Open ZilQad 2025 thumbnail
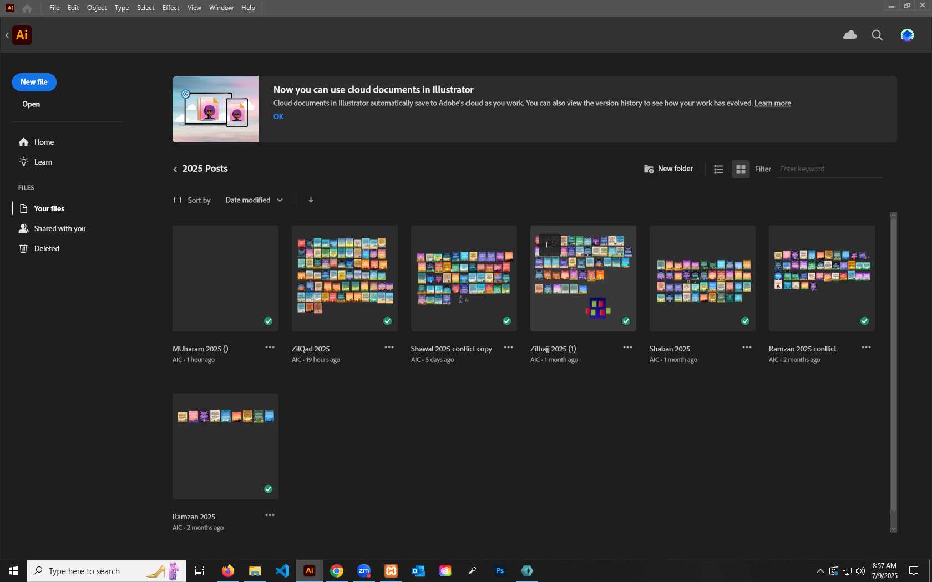This screenshot has width=932, height=582. click(x=345, y=278)
